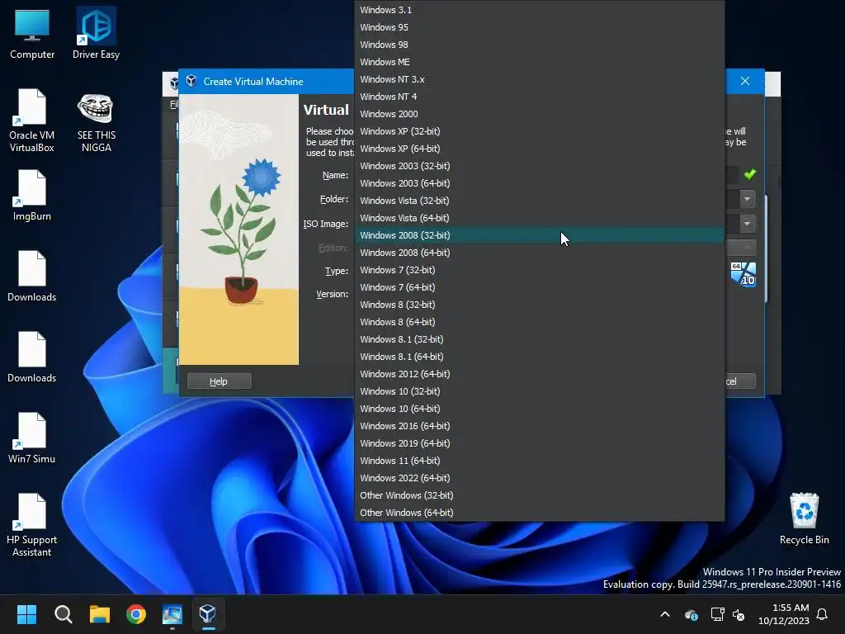
Task: Launch Google Chrome from taskbar
Action: [136, 614]
